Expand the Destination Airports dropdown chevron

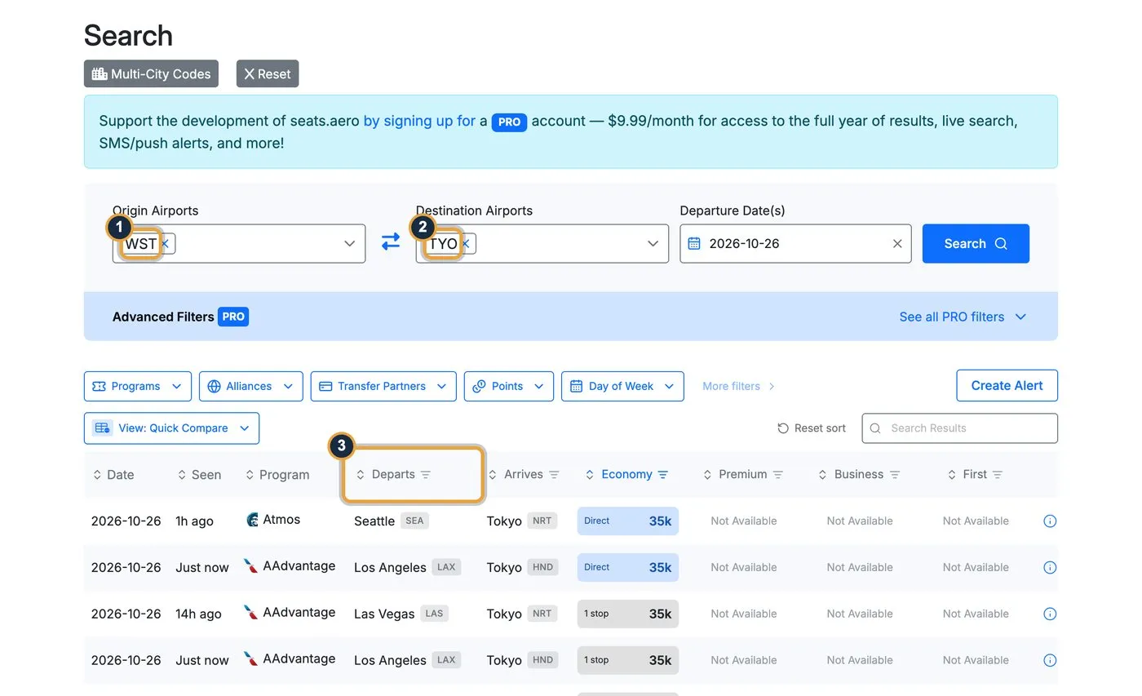coord(653,243)
